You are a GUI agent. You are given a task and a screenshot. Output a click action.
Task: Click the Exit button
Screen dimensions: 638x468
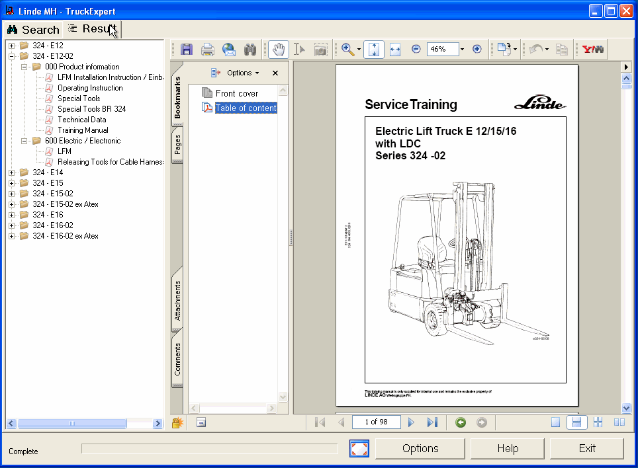coord(587,448)
